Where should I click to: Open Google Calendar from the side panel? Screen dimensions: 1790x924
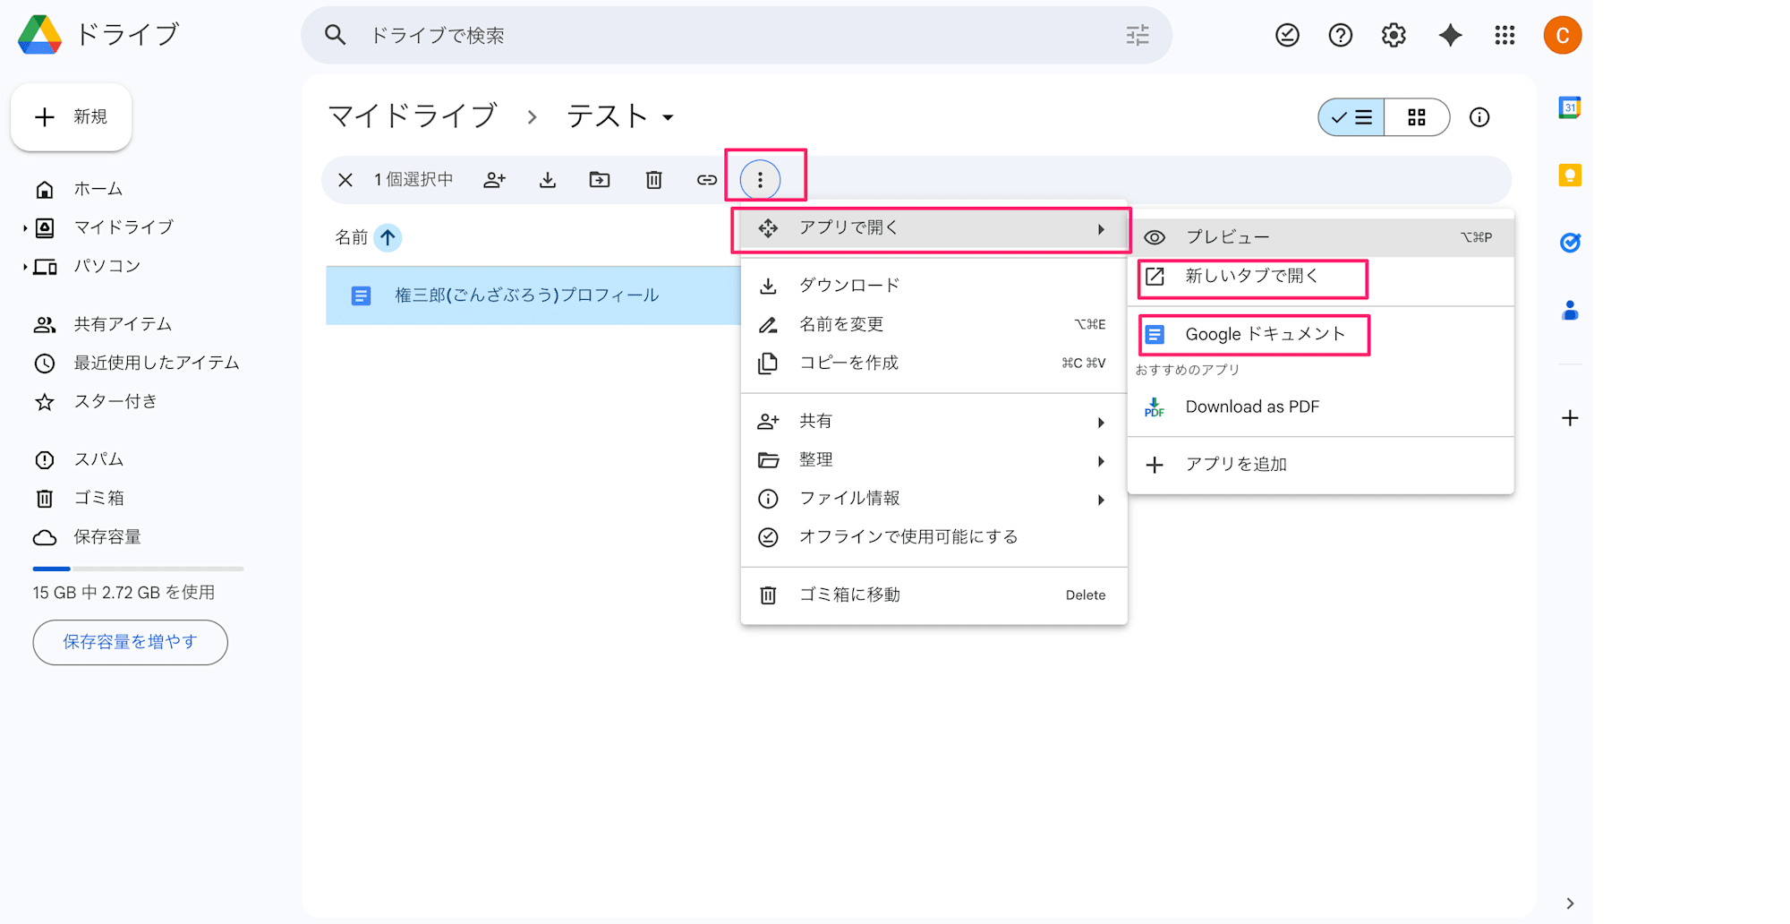(x=1569, y=107)
